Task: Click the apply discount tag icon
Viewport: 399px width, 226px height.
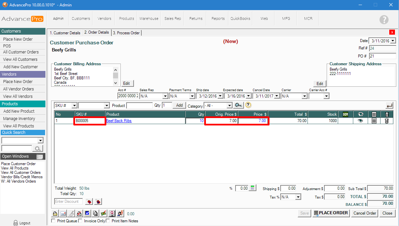Action: click(89, 201)
